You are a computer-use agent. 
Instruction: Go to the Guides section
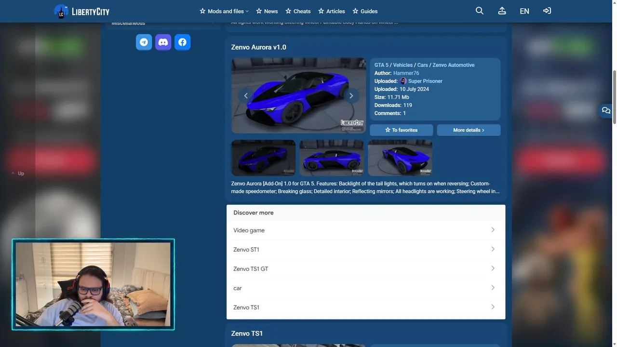click(x=365, y=11)
